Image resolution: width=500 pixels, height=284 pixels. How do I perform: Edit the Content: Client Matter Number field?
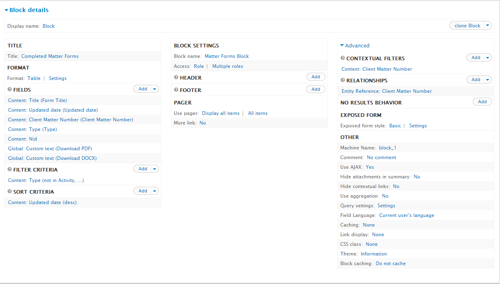(x=71, y=120)
